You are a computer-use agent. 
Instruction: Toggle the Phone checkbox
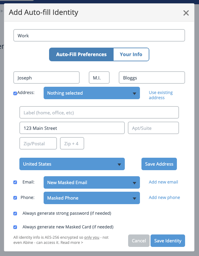(15, 198)
